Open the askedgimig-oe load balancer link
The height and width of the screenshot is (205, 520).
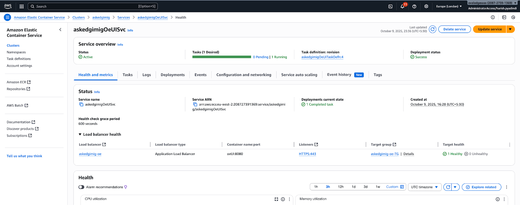point(90,154)
